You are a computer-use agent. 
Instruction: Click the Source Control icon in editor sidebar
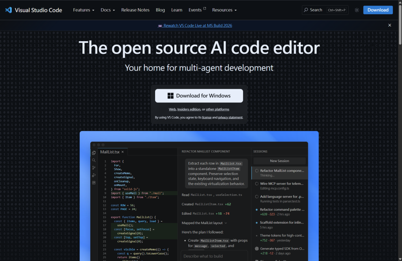tap(94, 168)
